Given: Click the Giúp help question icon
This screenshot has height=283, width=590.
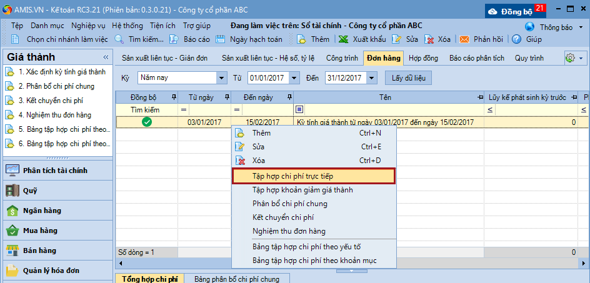Looking at the screenshot, I should point(516,39).
